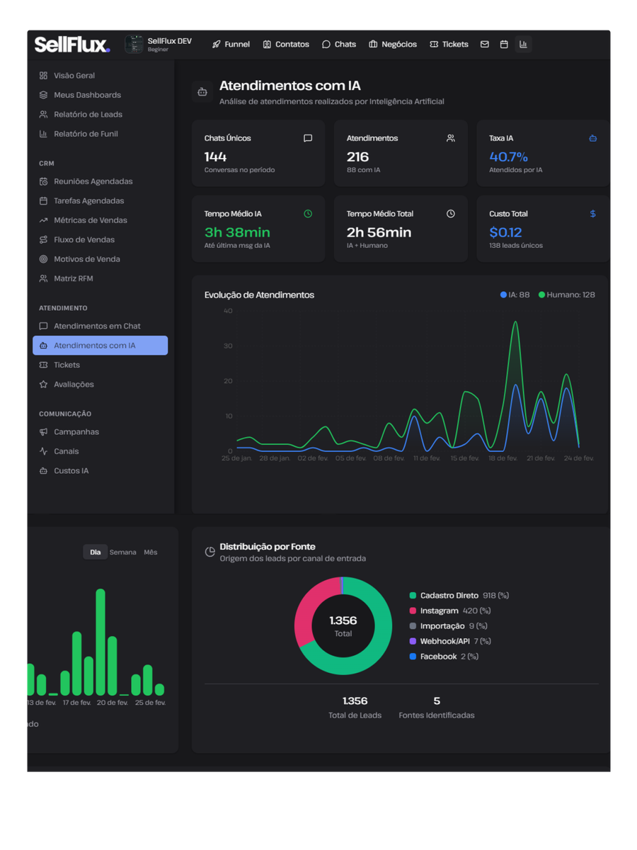Click the mail envelope icon in top navbar

point(484,44)
